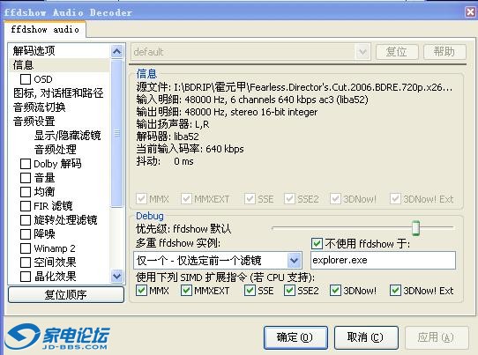Click the 应用 (A) apply button

point(437,337)
